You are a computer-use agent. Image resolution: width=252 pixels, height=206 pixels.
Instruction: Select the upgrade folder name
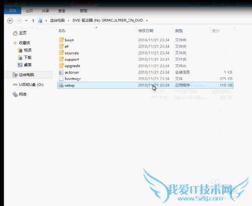click(73, 66)
